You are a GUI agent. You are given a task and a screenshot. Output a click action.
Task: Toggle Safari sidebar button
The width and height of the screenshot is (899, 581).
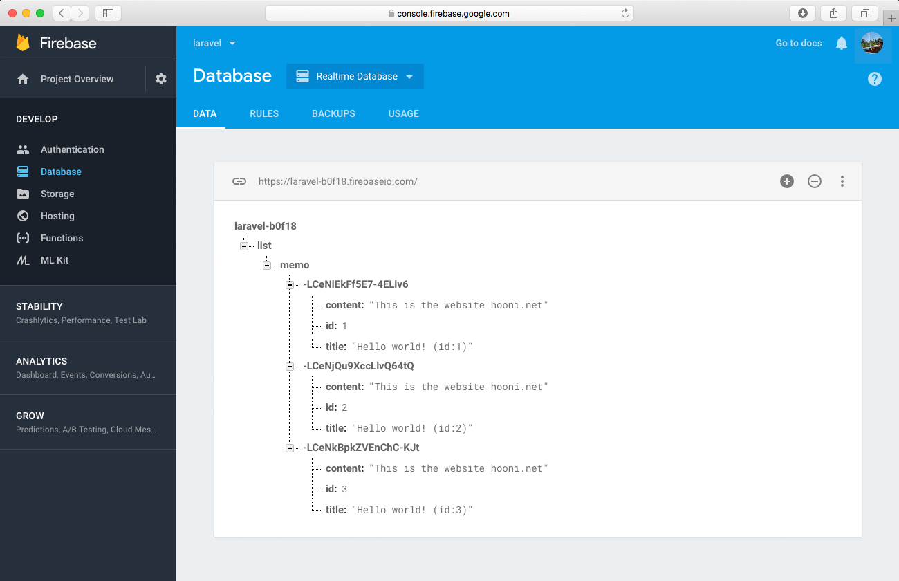point(108,12)
